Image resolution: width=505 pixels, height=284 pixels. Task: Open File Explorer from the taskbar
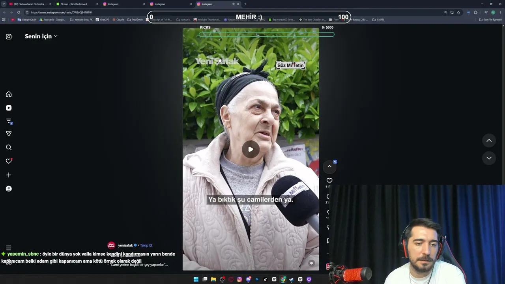213,279
